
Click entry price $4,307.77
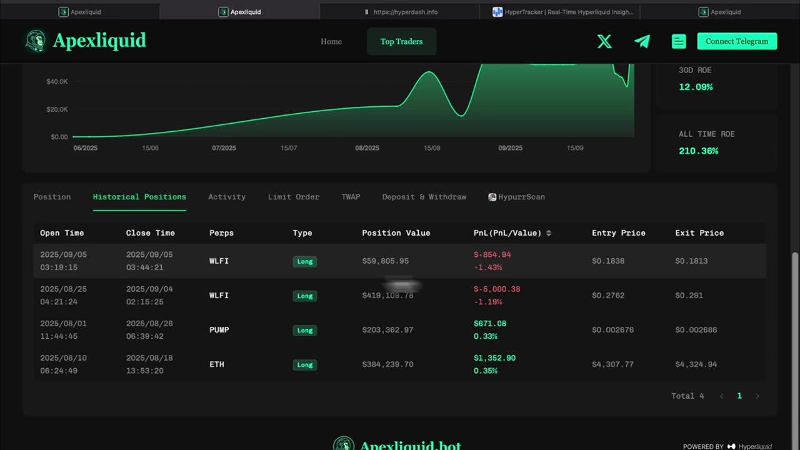[x=613, y=364]
